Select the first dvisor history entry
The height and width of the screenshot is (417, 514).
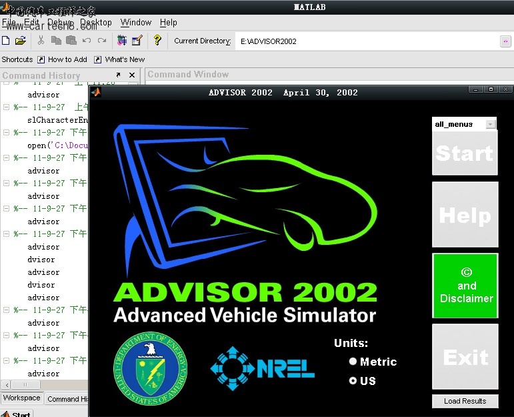[x=41, y=260]
